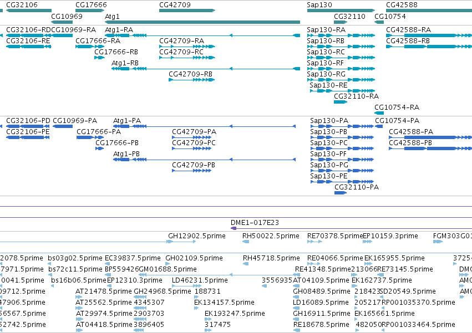Open transcript CG32110-RA
This screenshot has height=333, width=472.
[x=357, y=96]
